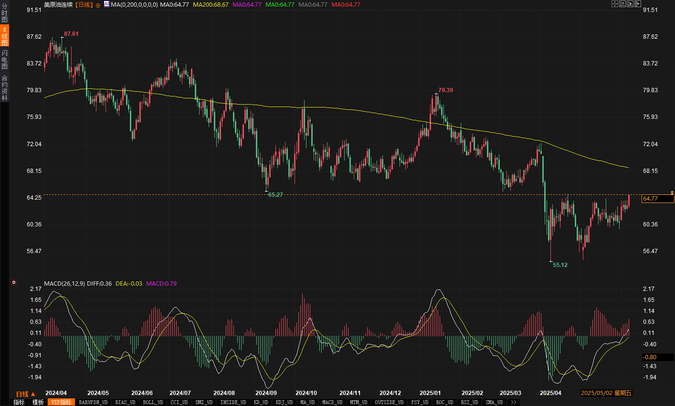Viewport: 675px width, 406px height.
Task: Select the K线图 side tab
Action: 4,36
